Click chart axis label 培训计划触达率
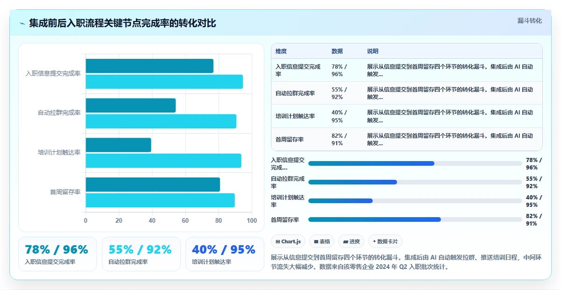561x290 pixels. (59, 152)
